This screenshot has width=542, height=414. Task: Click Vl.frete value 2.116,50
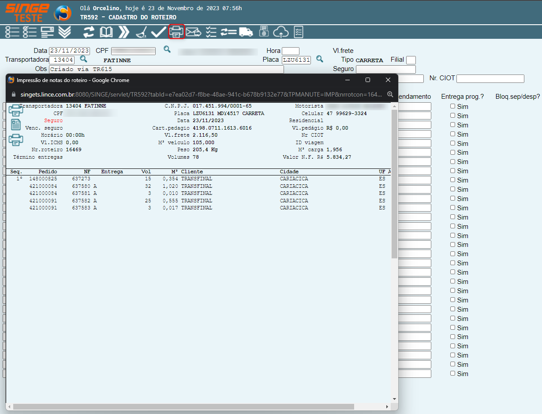pos(205,135)
